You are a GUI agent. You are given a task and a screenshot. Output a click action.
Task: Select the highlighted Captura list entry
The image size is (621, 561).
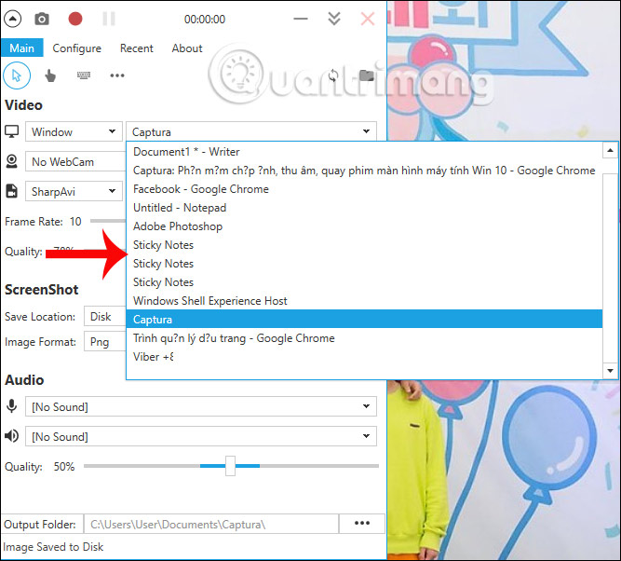[364, 319]
